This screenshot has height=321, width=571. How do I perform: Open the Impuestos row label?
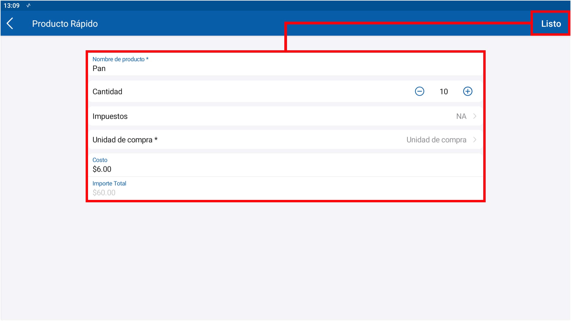[x=110, y=116]
